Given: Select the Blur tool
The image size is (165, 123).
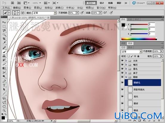Looking at the screenshot, I should pyautogui.click(x=4, y=72).
